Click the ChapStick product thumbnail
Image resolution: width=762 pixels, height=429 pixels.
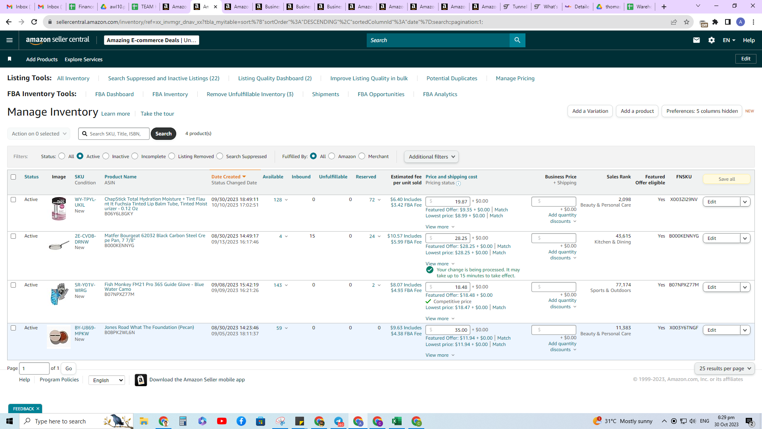click(59, 209)
